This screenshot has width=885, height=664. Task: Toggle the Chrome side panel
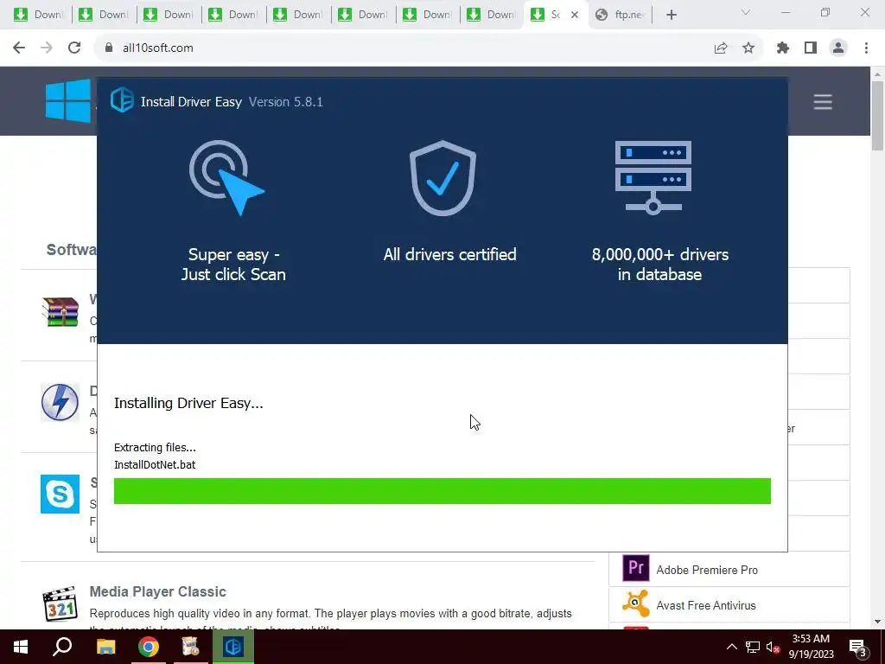click(x=811, y=48)
